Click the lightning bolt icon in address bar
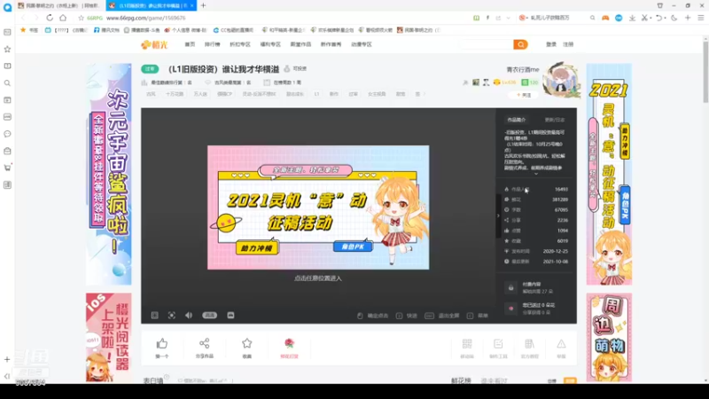This screenshot has height=399, width=709. click(x=487, y=18)
